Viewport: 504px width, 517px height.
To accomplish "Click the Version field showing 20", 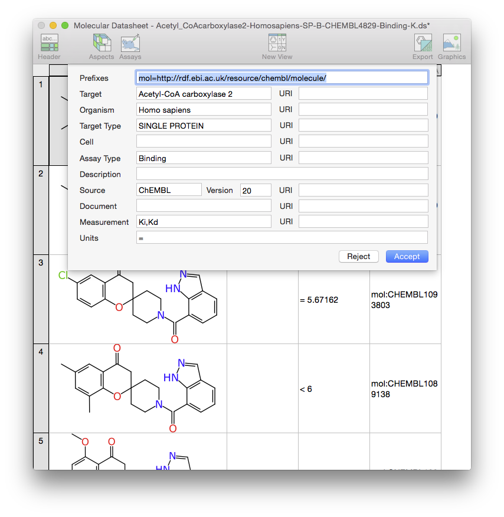I will pos(256,190).
